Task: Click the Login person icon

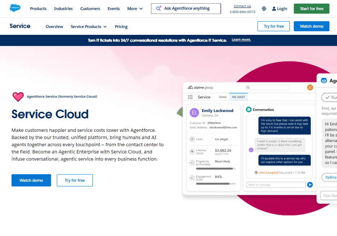Action: 274,9
